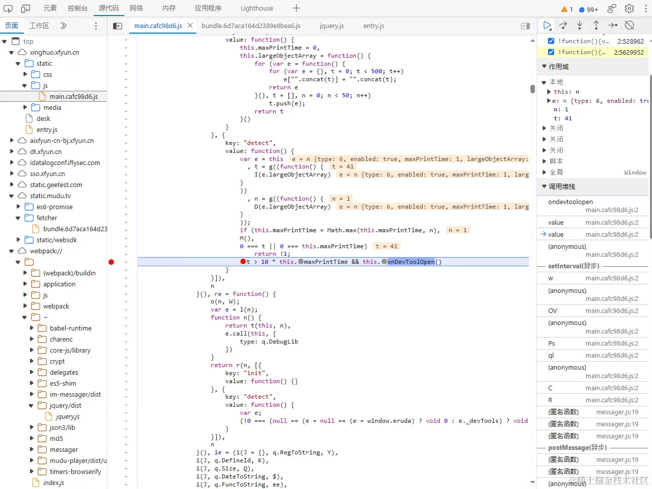Toggle the device toolbar icon
The height and width of the screenshot is (489, 652).
point(26,9)
